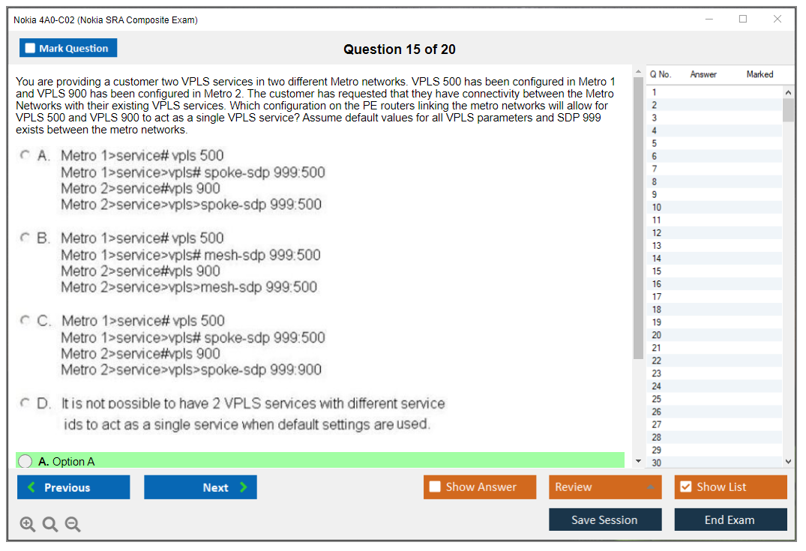
Task: Pick radio option D
Action: [x=25, y=403]
